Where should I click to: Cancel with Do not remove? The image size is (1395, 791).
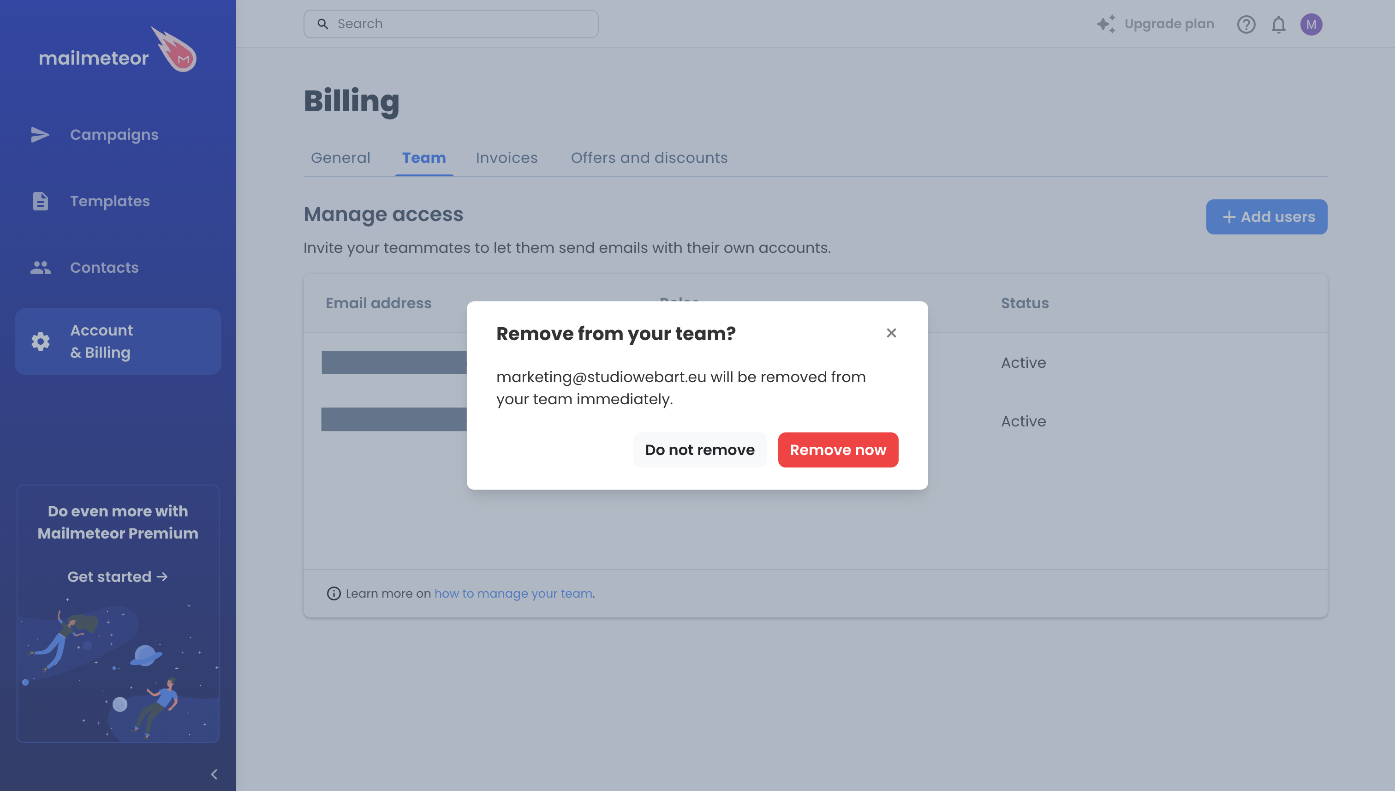pos(699,450)
